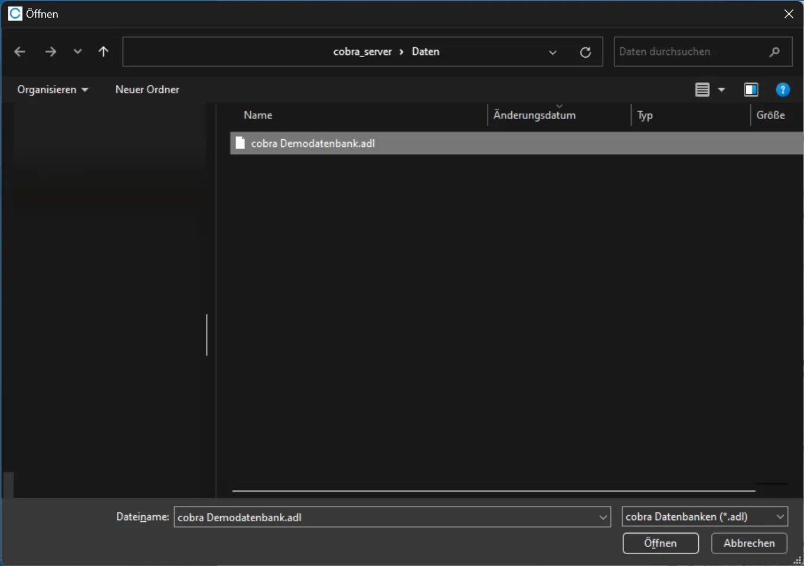
Task: Go up one folder level
Action: pyautogui.click(x=103, y=52)
